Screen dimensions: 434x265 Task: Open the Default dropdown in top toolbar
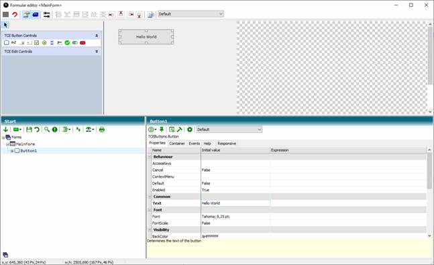(191, 14)
